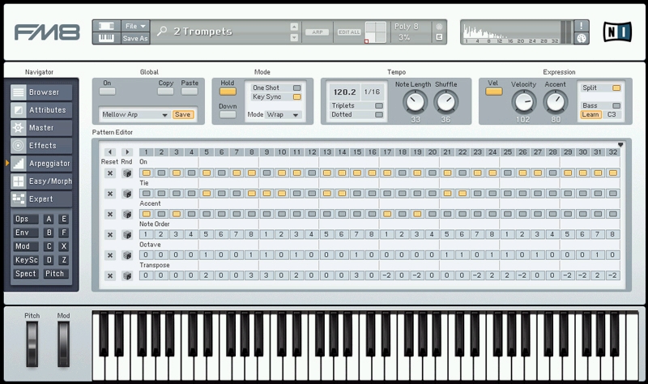The height and width of the screenshot is (384, 648).
Task: Enable One Shot mode
Action: point(296,87)
